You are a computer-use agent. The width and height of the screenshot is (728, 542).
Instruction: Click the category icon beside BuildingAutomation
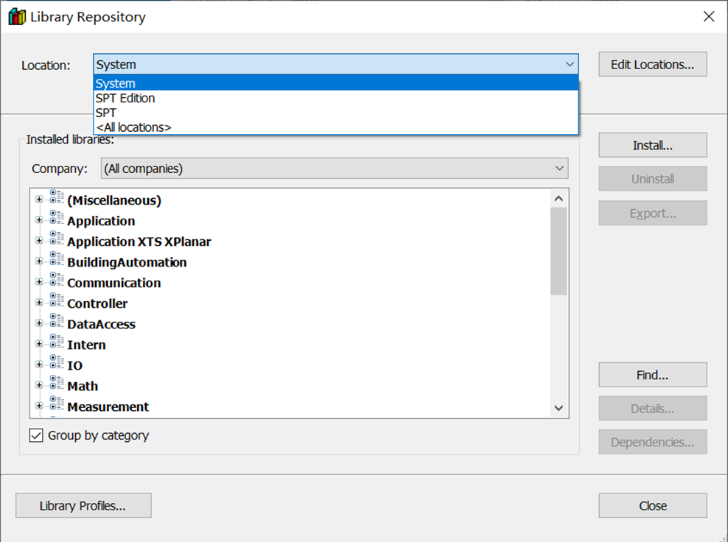(57, 260)
